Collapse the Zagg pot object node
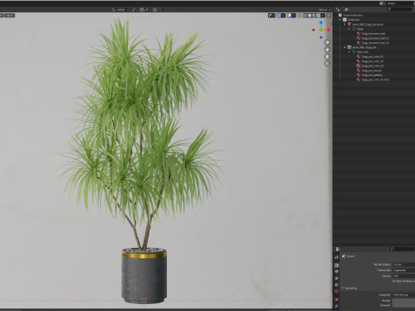This screenshot has width=415, height=311. click(x=345, y=48)
